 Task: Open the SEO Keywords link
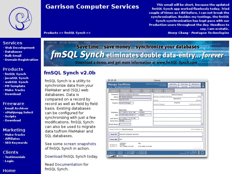(16, 143)
